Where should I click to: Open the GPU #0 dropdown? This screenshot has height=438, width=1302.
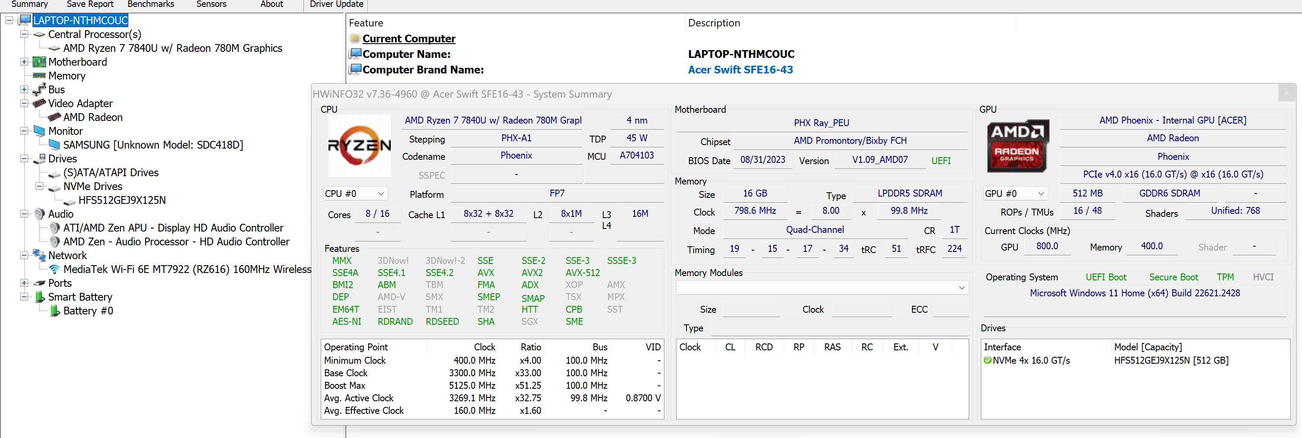[1015, 194]
